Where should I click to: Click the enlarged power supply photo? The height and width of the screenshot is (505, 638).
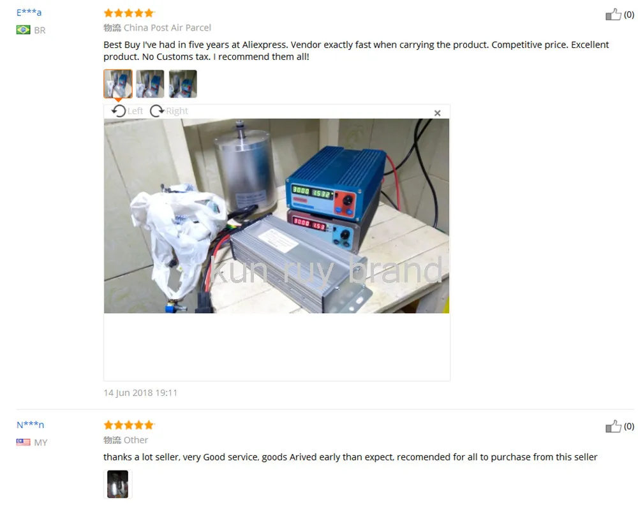[277, 216]
